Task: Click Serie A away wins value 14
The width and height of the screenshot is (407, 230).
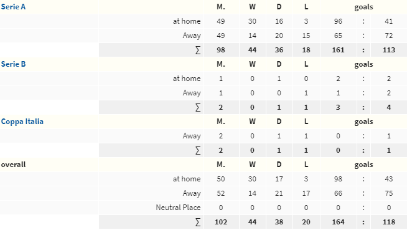Action: (252, 36)
